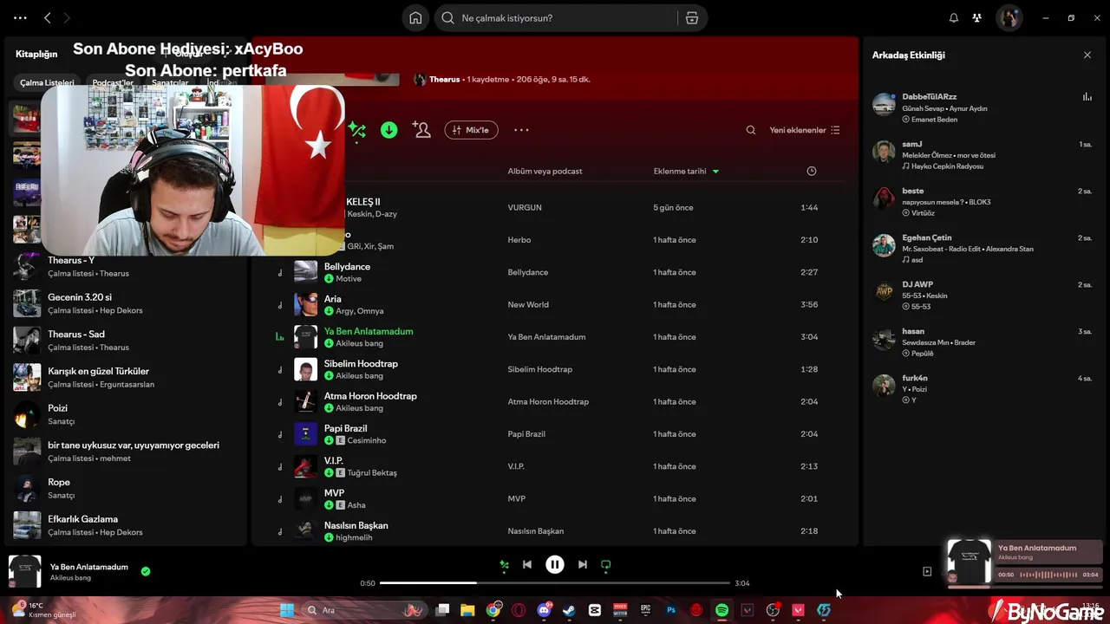Open Akileus bang link under Sibelim Hoodtrap

click(359, 376)
